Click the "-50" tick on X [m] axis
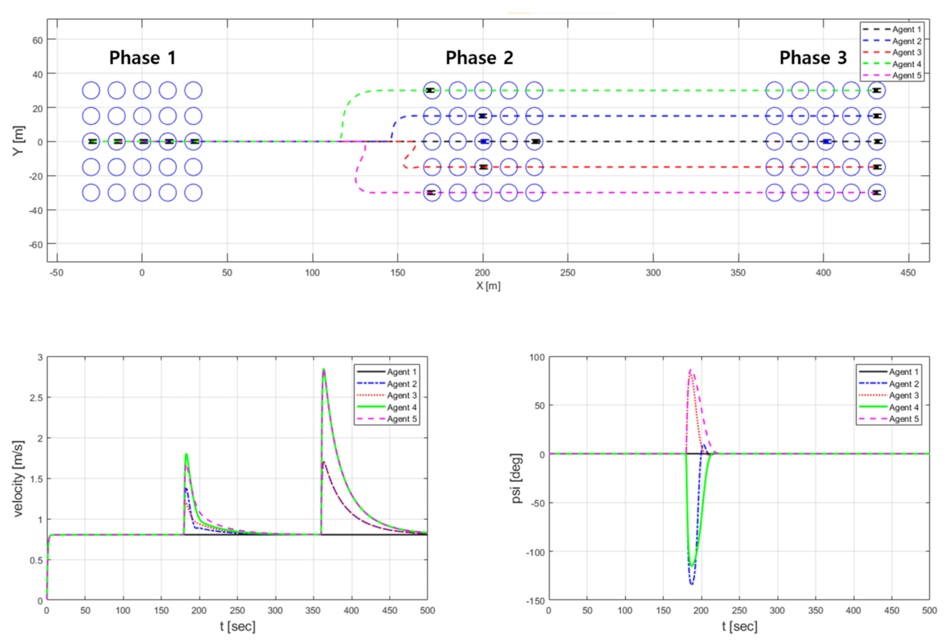952x643 pixels. [x=56, y=273]
